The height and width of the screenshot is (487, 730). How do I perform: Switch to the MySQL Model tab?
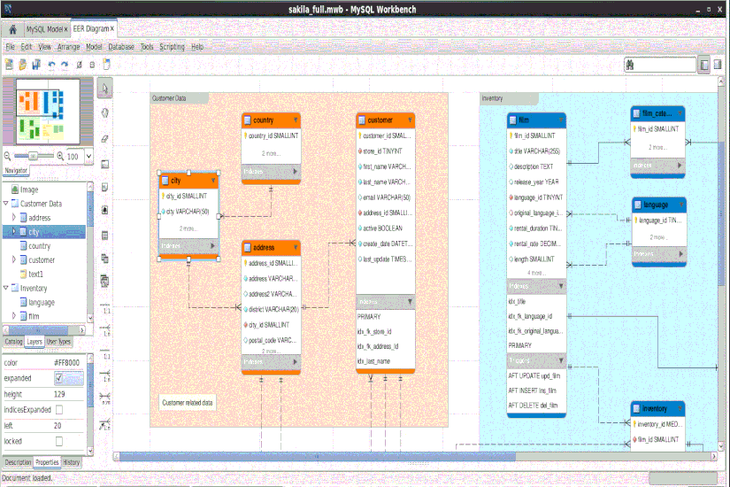[45, 29]
